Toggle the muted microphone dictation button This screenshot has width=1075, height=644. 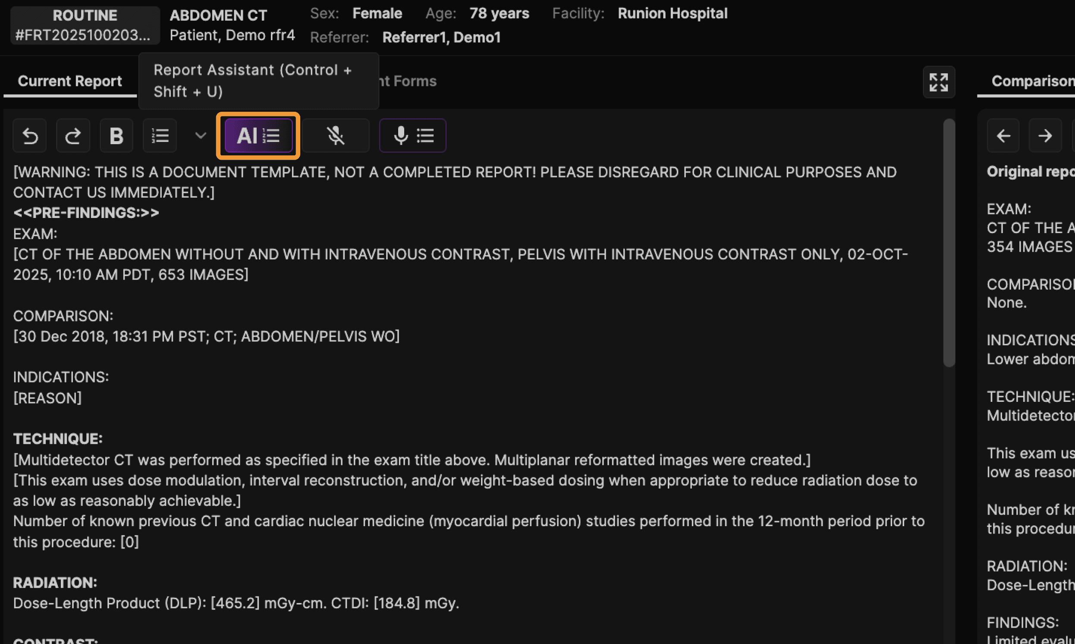[336, 136]
